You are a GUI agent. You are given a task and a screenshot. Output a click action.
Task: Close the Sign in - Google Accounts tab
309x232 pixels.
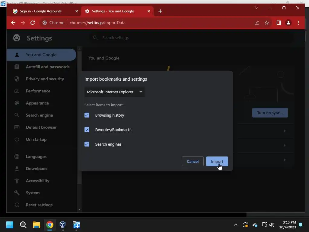point(77,11)
